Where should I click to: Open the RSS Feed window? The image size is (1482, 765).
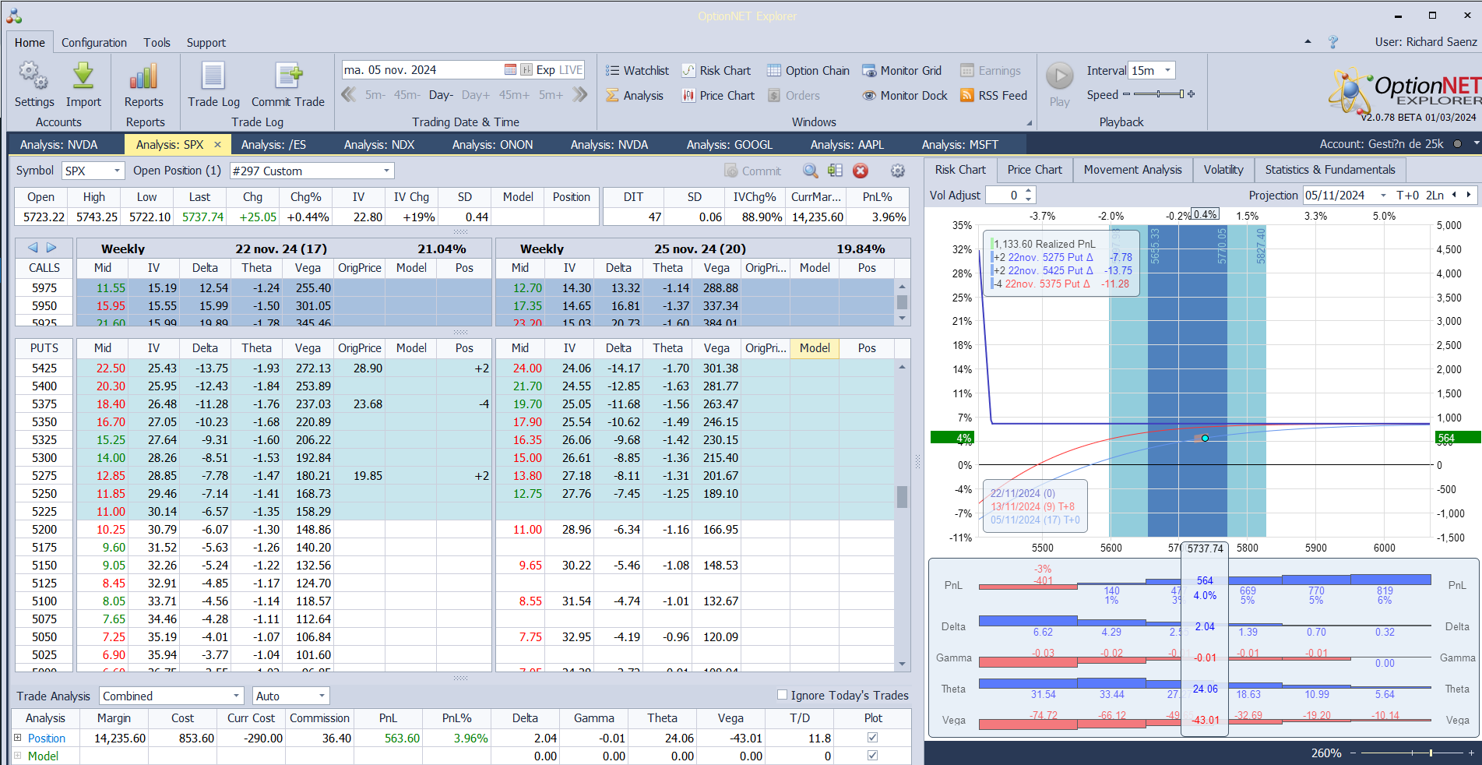(x=994, y=96)
